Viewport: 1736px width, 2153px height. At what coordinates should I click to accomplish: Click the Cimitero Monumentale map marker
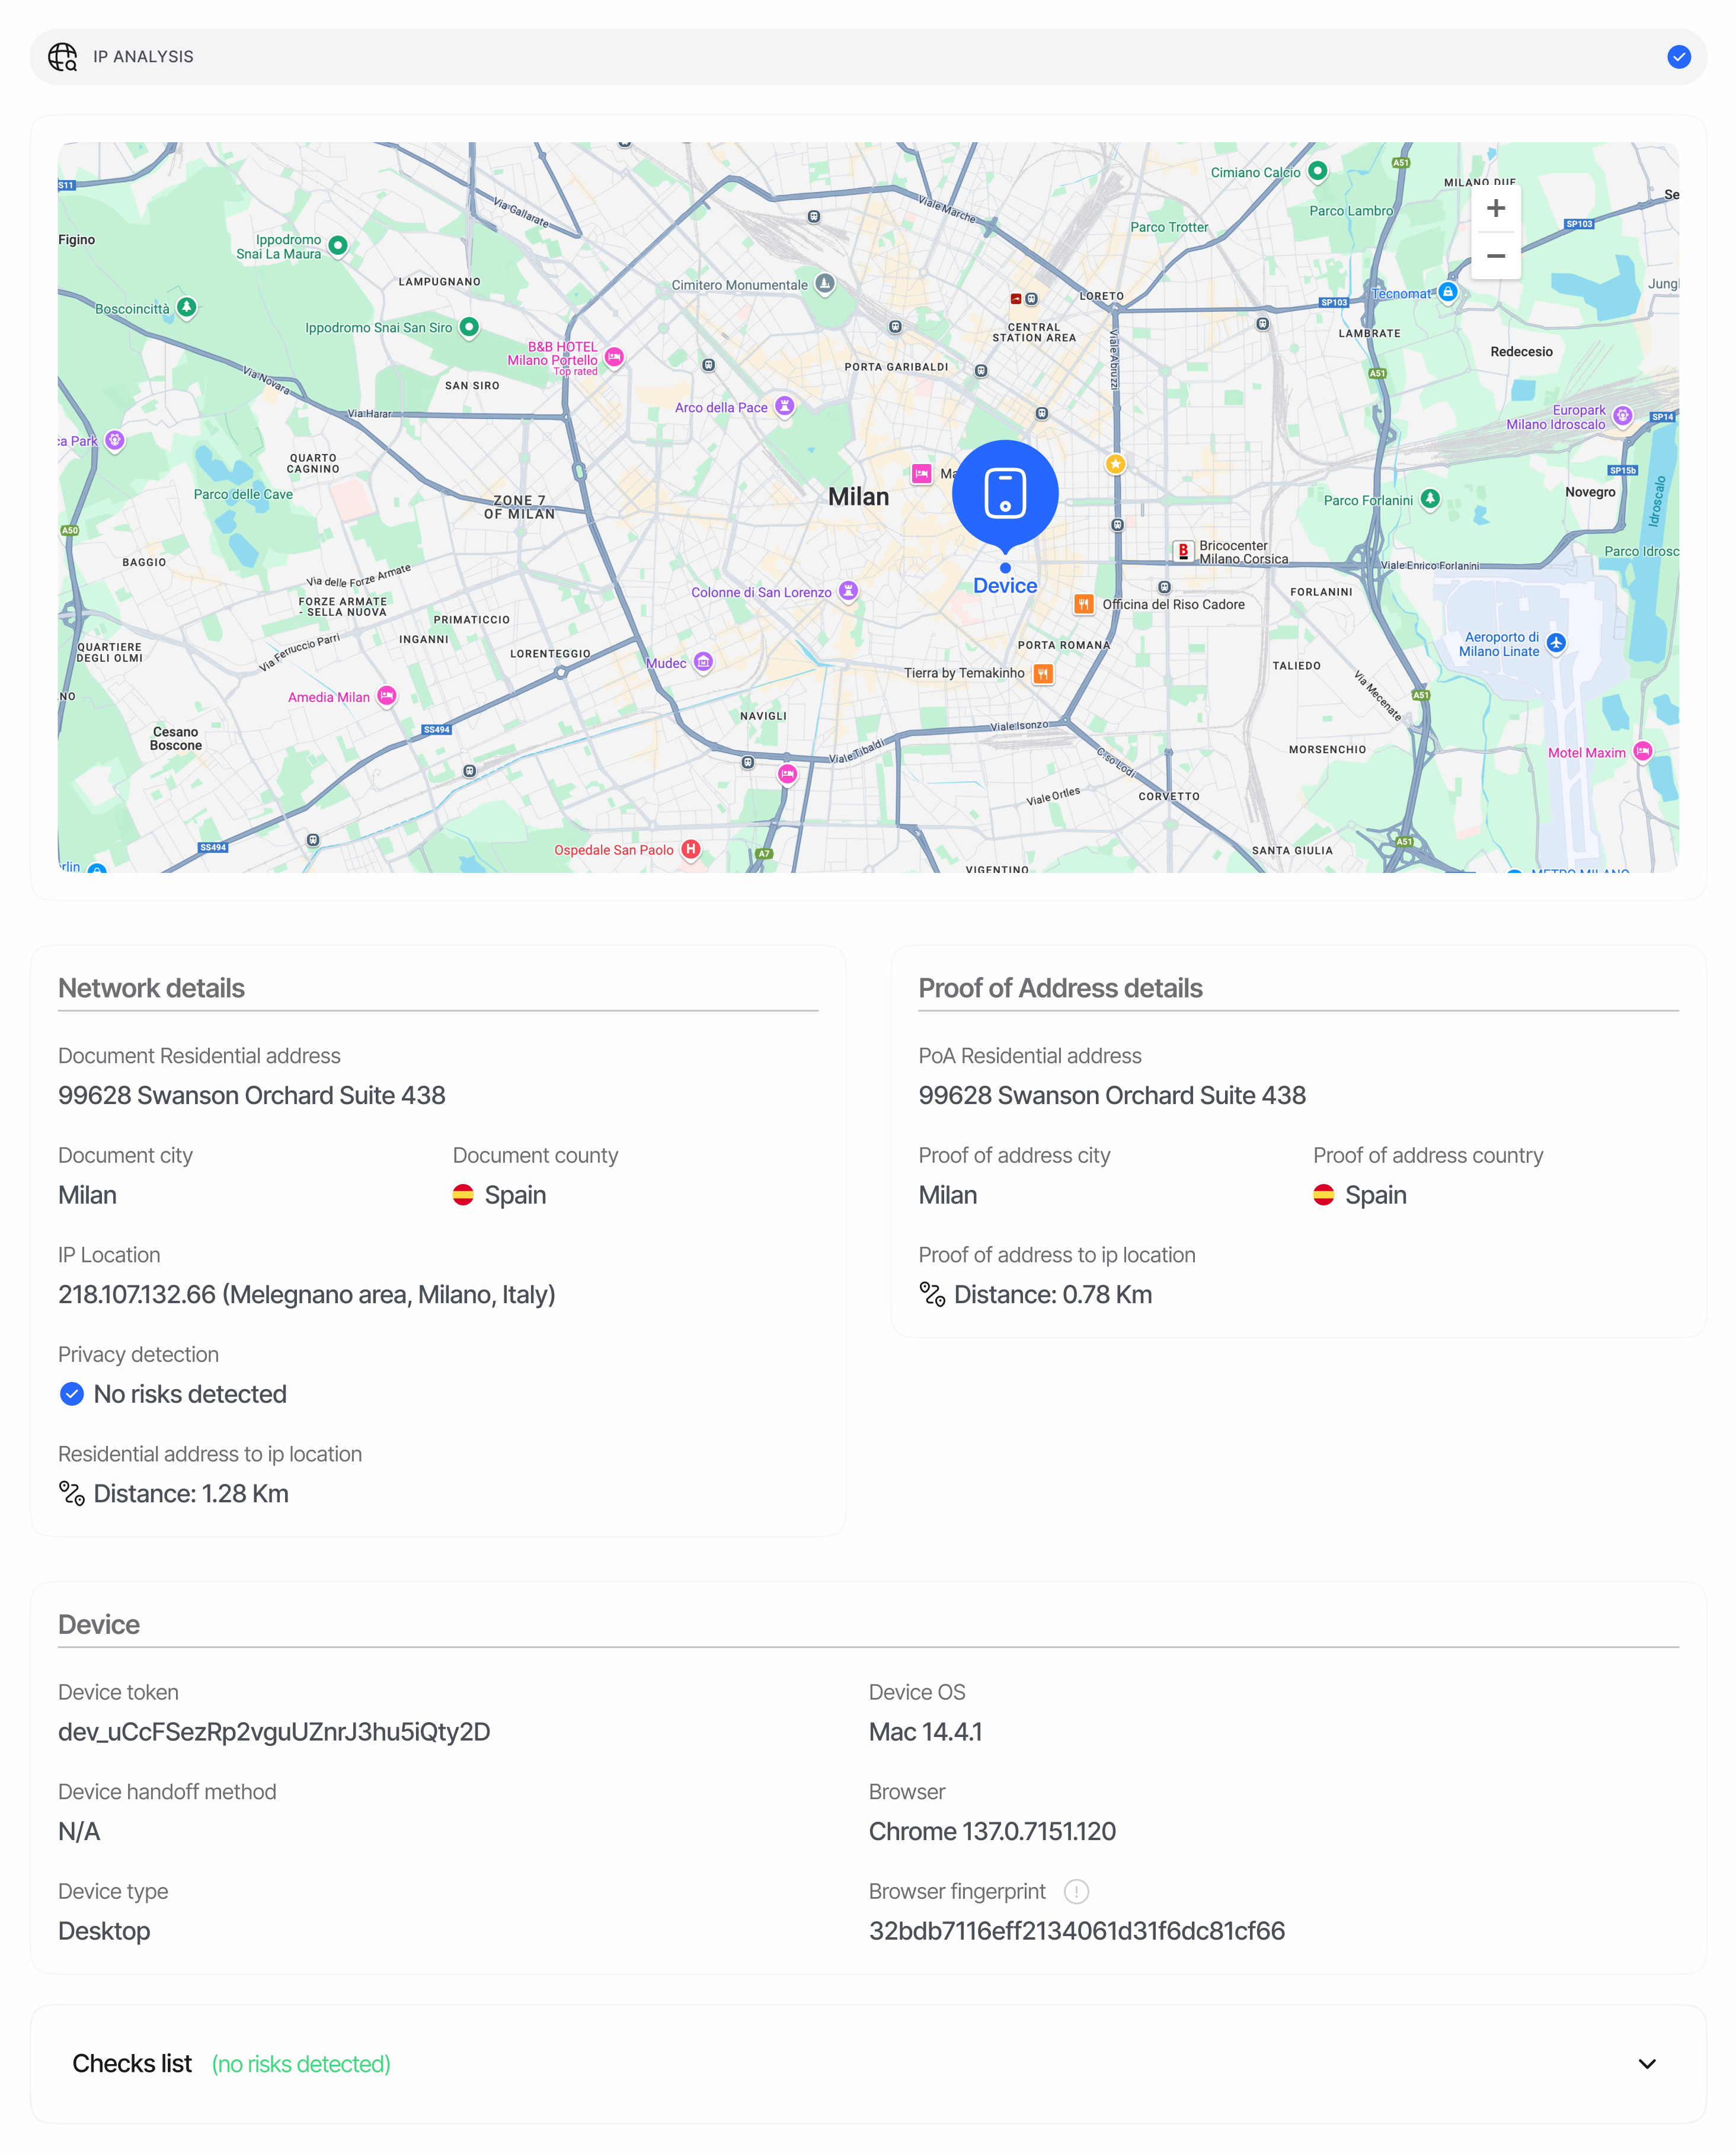(x=824, y=284)
